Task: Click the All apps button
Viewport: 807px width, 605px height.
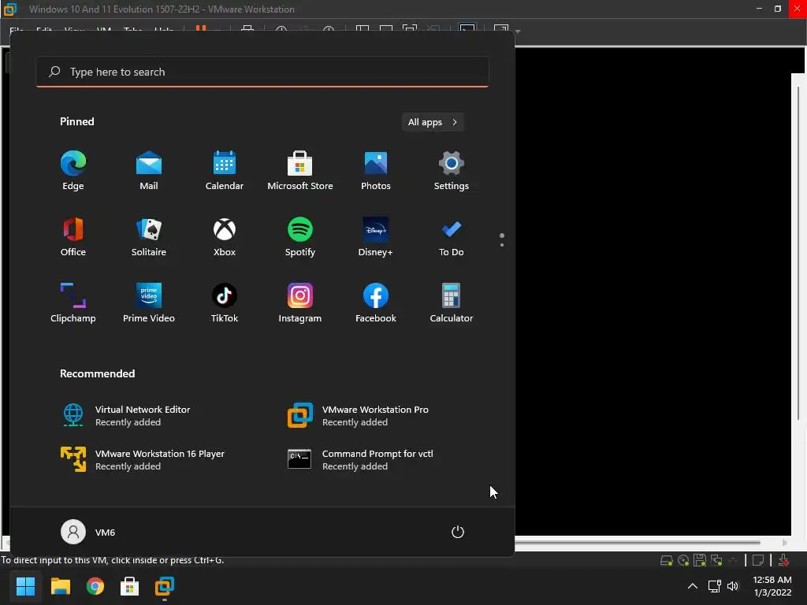Action: click(433, 122)
